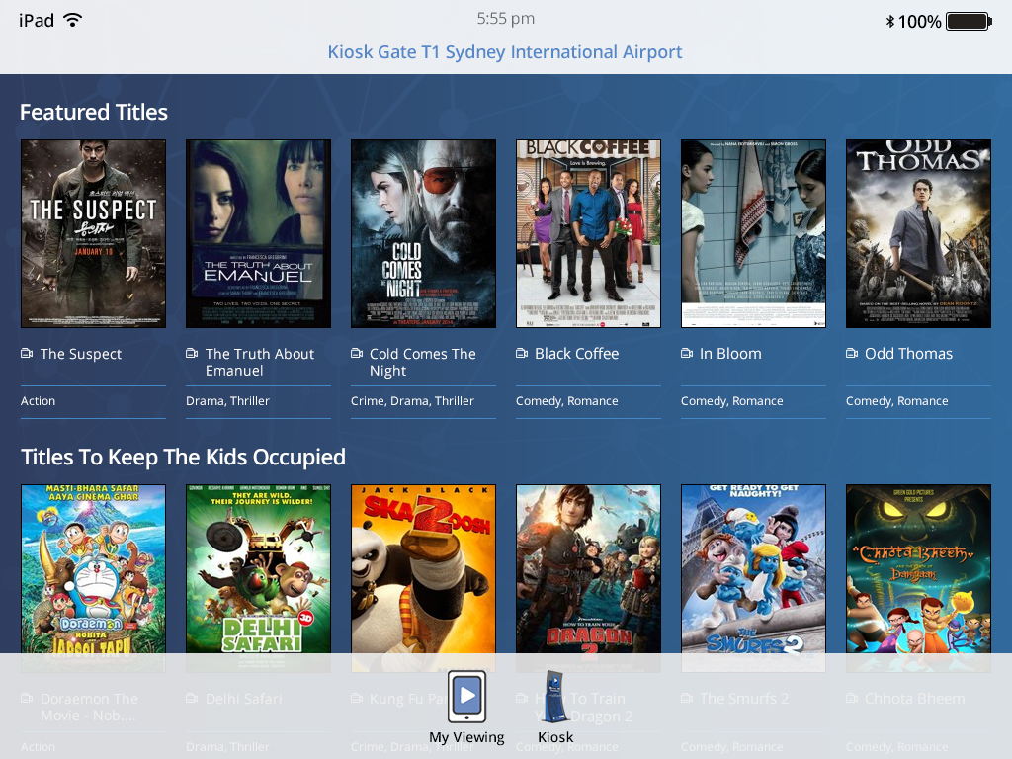Tap the Bluetooth icon in the status bar
The width and height of the screenshot is (1012, 759).
(890, 22)
